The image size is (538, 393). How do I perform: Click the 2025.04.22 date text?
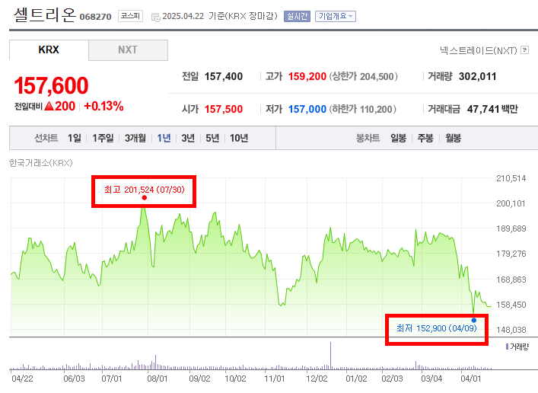(183, 16)
